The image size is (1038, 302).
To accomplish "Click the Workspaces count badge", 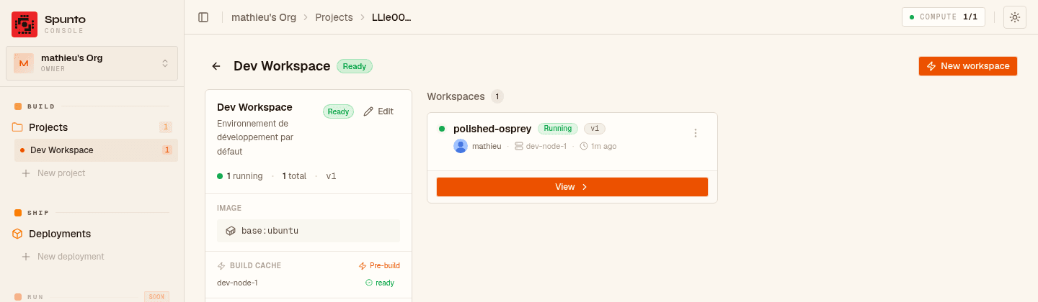I will pos(497,96).
